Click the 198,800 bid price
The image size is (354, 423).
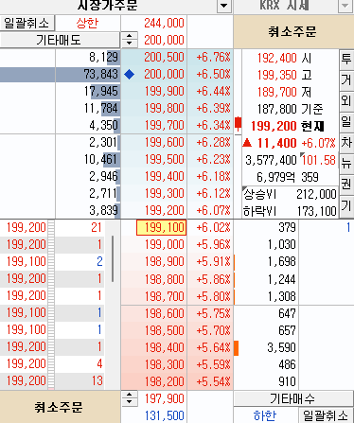click(164, 279)
